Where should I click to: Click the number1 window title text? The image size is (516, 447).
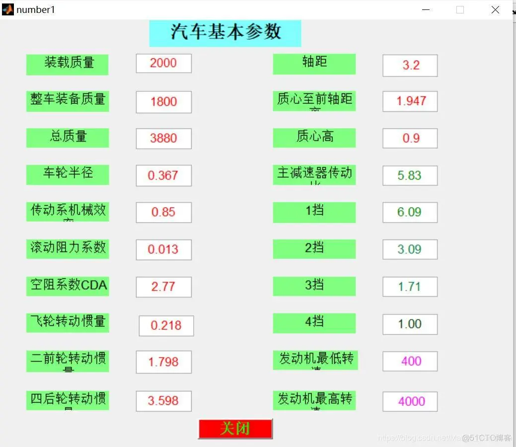tap(36, 10)
